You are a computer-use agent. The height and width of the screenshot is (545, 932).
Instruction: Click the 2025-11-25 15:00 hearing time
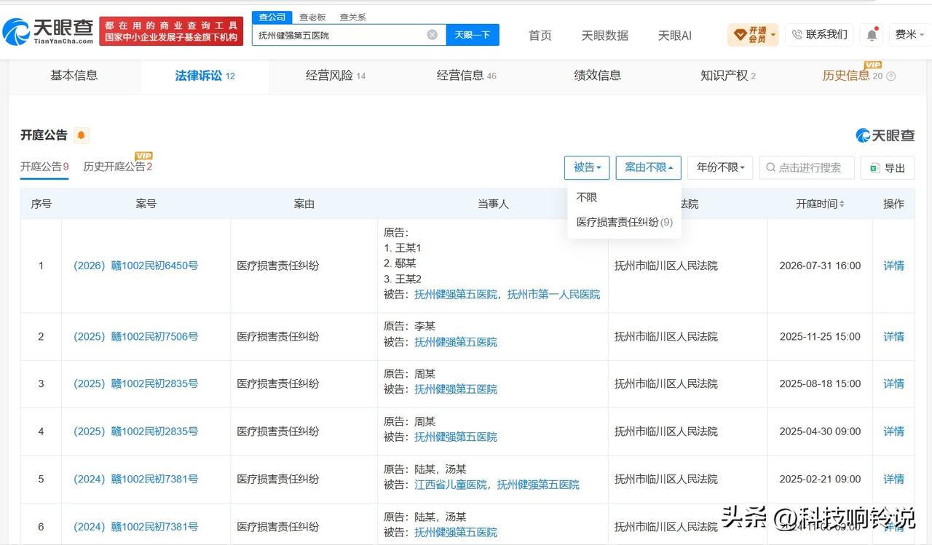tap(820, 336)
